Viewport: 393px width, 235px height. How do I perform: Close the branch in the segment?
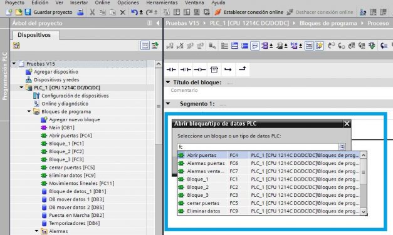point(243,69)
